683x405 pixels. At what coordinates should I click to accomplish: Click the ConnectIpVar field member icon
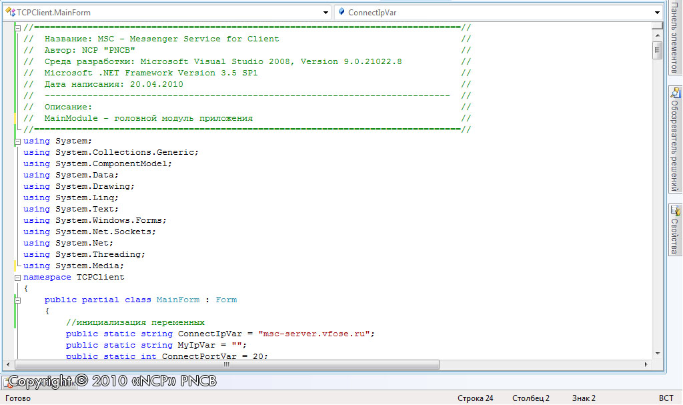point(341,12)
